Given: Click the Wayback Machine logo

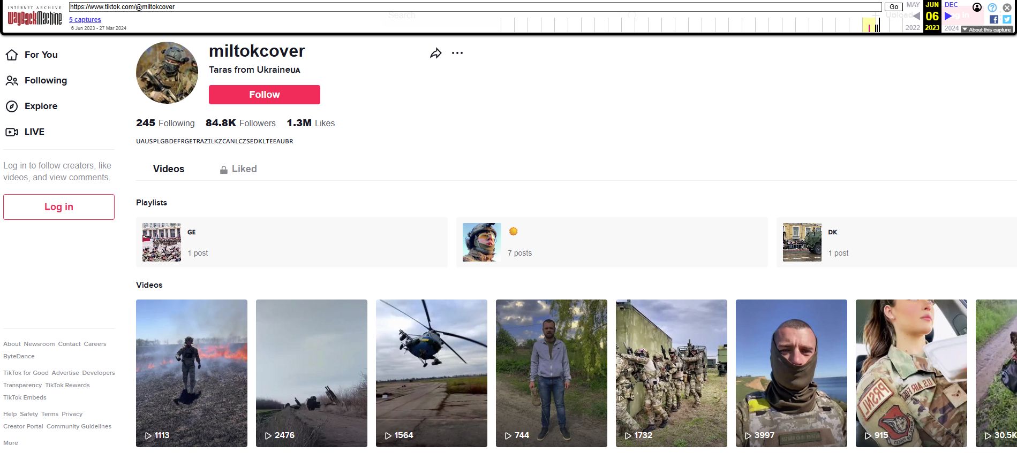Looking at the screenshot, I should click(x=35, y=17).
